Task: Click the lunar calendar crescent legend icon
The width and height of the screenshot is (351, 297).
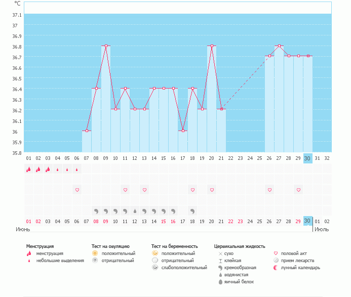Action: [276, 267]
